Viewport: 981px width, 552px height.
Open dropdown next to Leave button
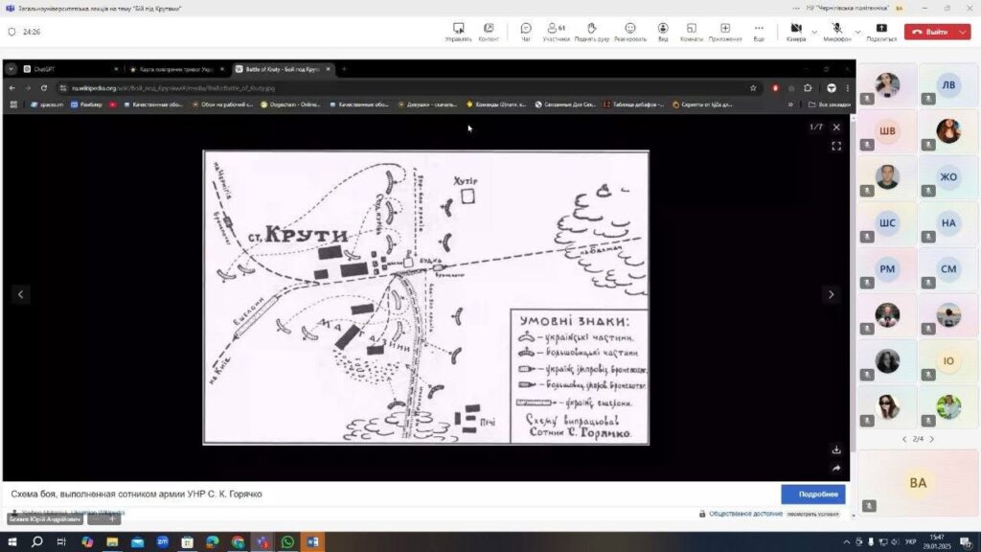pos(964,32)
